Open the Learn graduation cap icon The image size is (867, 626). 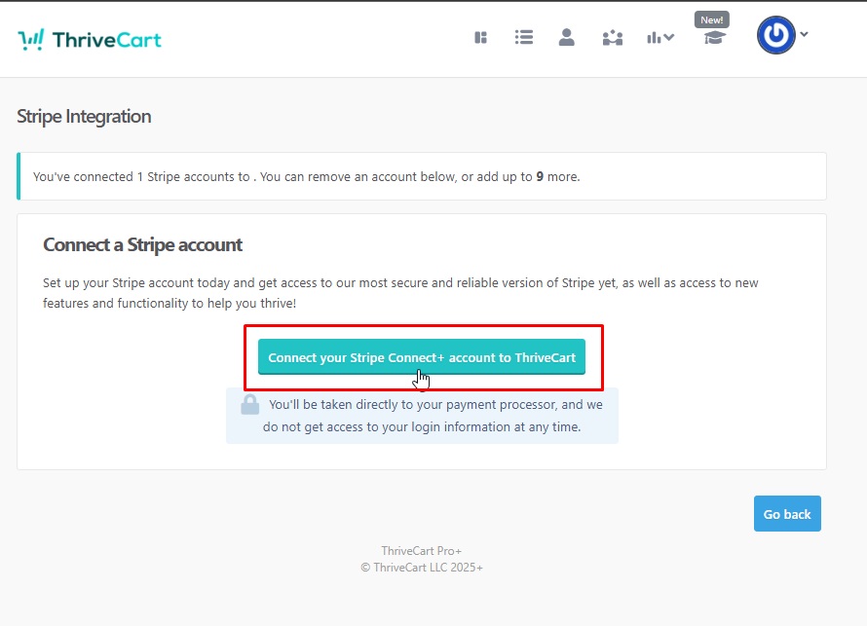click(714, 38)
